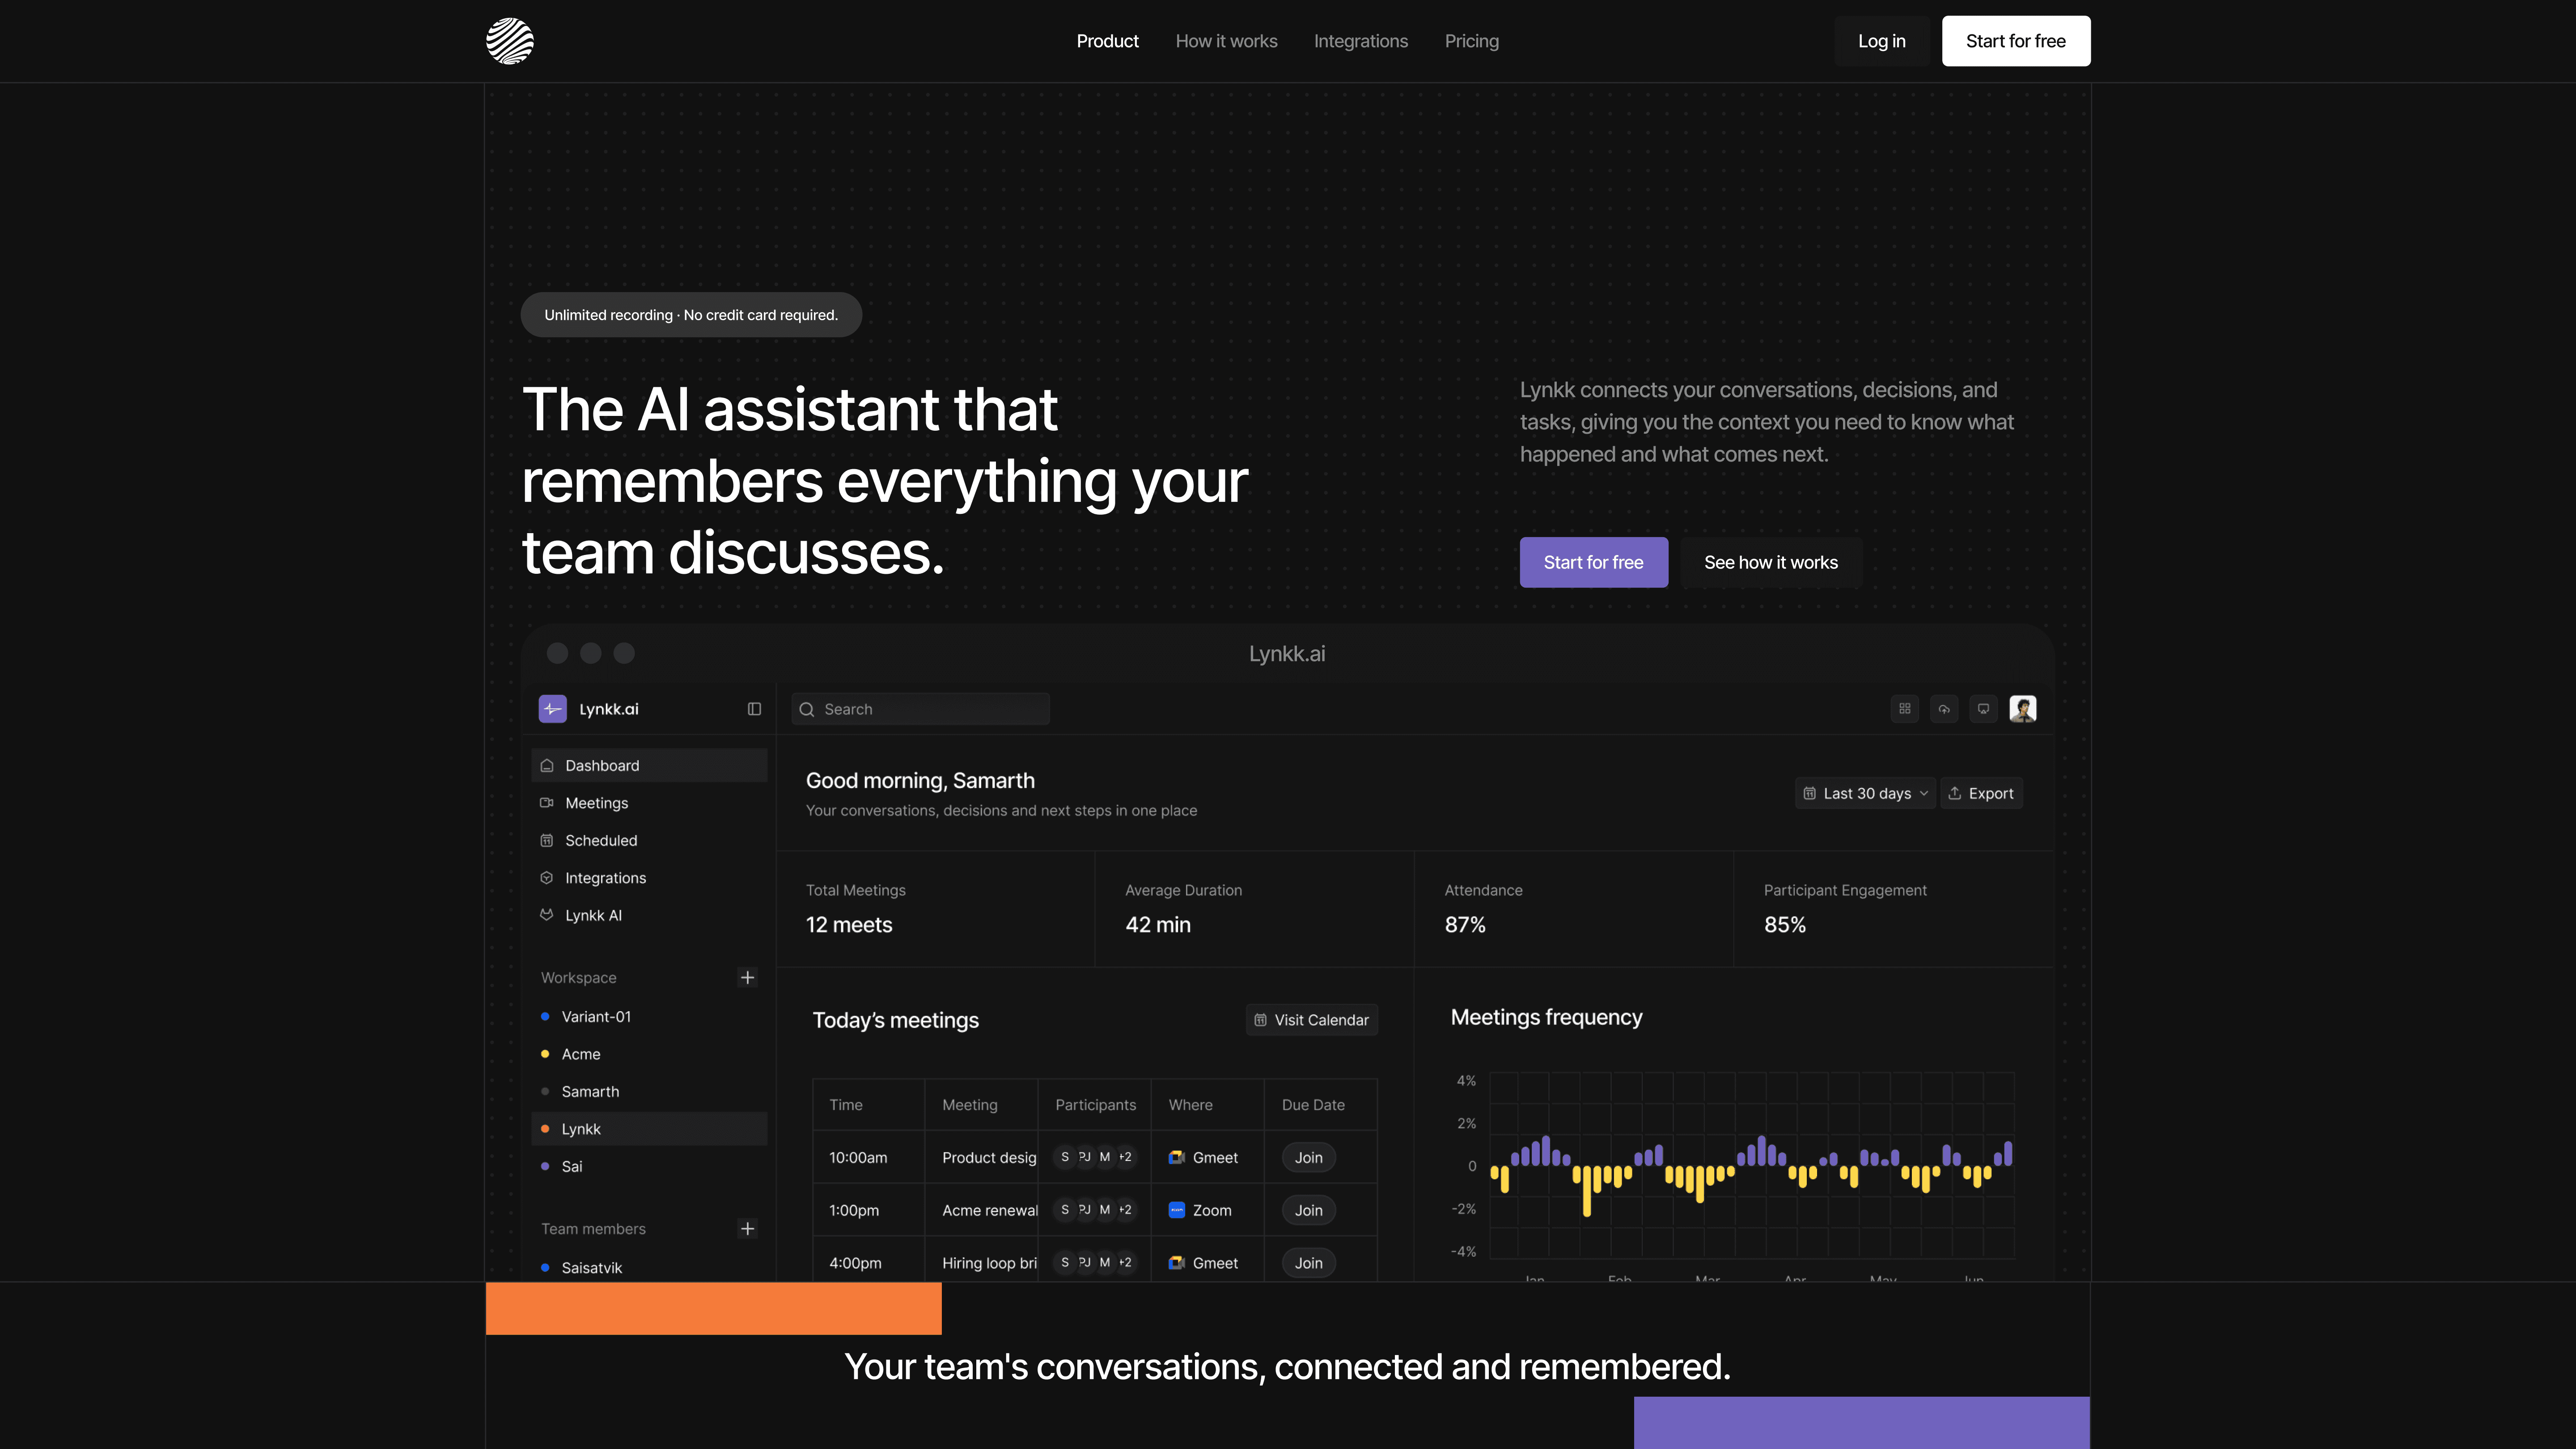This screenshot has height=1449, width=2576.
Task: Click the white Start for free header button
Action: (x=2015, y=41)
